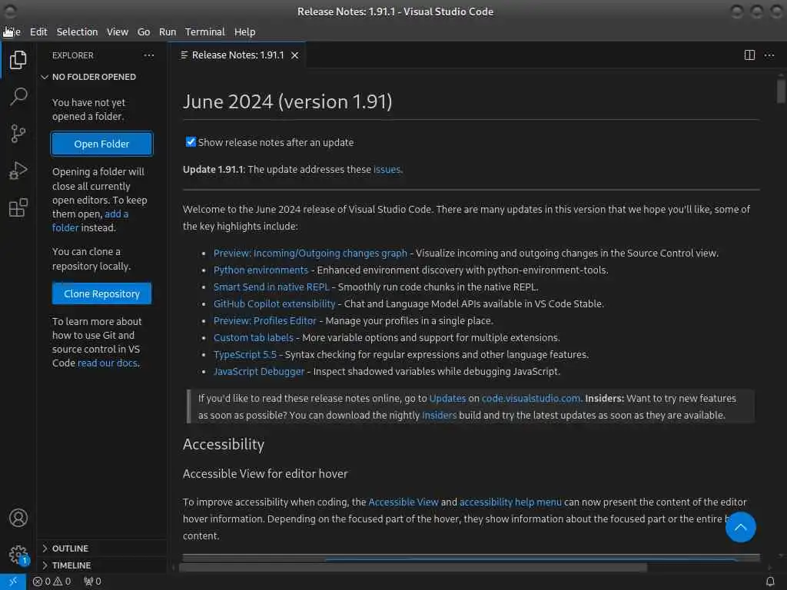787x590 pixels.
Task: Toggle Show release notes after an update
Action: pyautogui.click(x=191, y=142)
